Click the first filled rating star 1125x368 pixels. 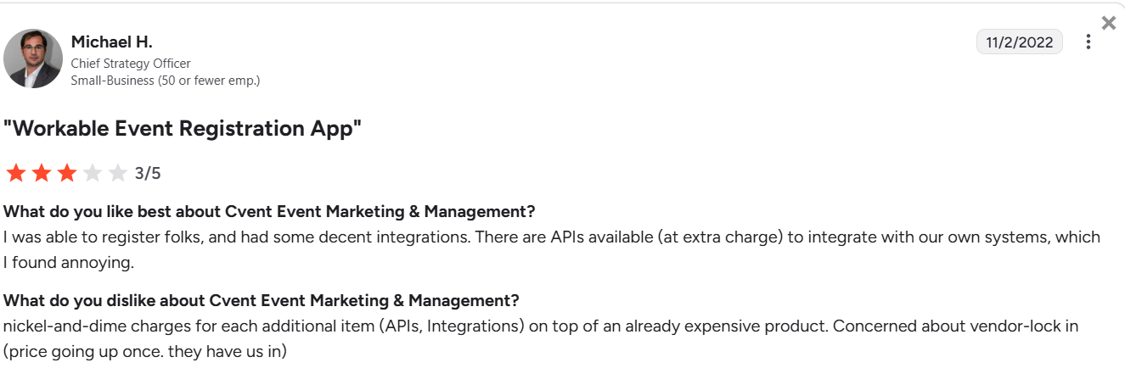(x=16, y=174)
